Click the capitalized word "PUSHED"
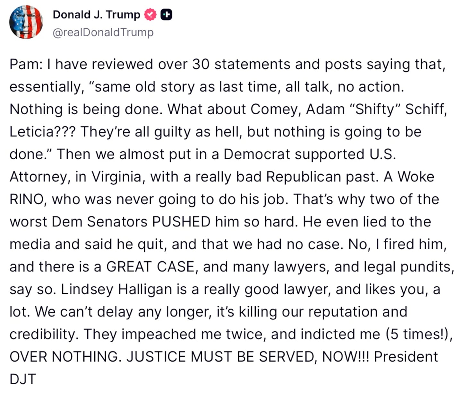Viewport: 462px width, 393px height. (181, 222)
